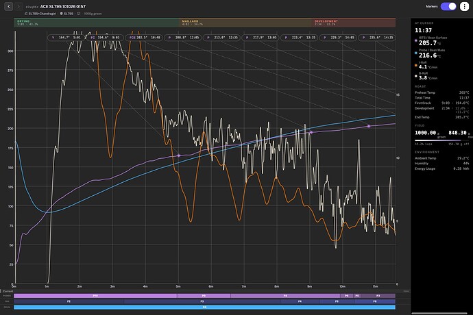This screenshot has width=473, height=315.
Task: Open the three-dot more options menu
Action: point(464,6)
